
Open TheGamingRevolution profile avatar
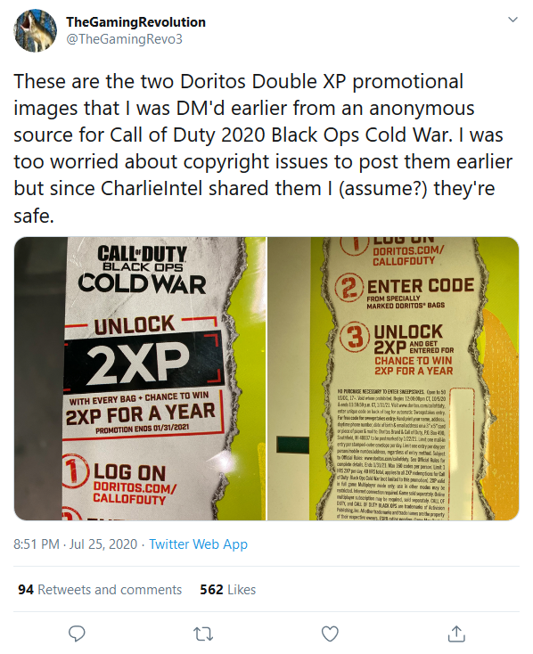pyautogui.click(x=35, y=30)
